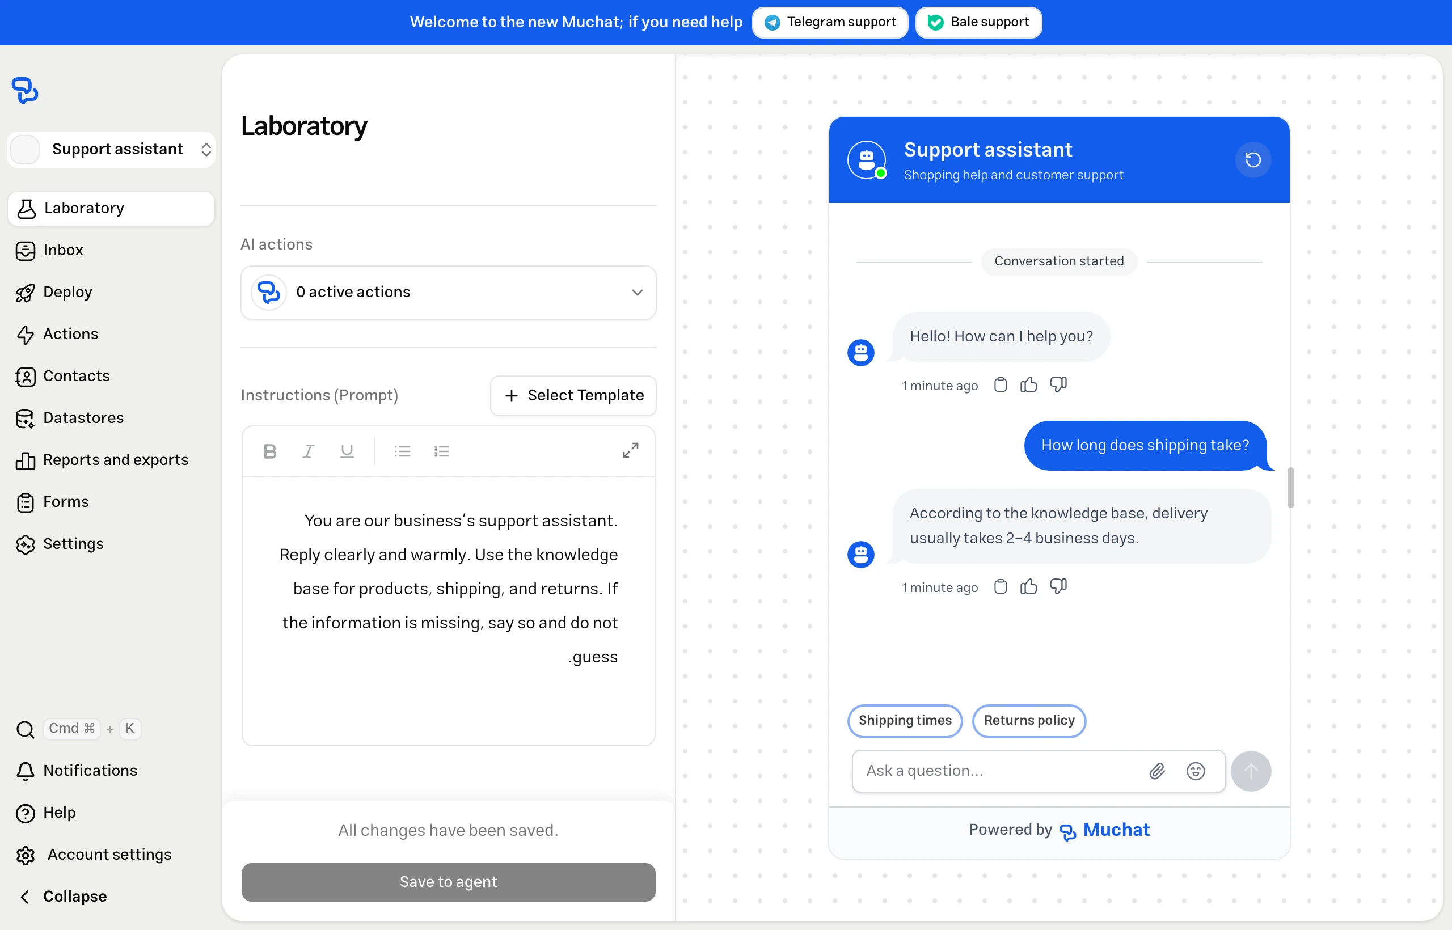This screenshot has height=930, width=1452.
Task: Expand the 0 active actions dropdown
Action: (x=448, y=292)
